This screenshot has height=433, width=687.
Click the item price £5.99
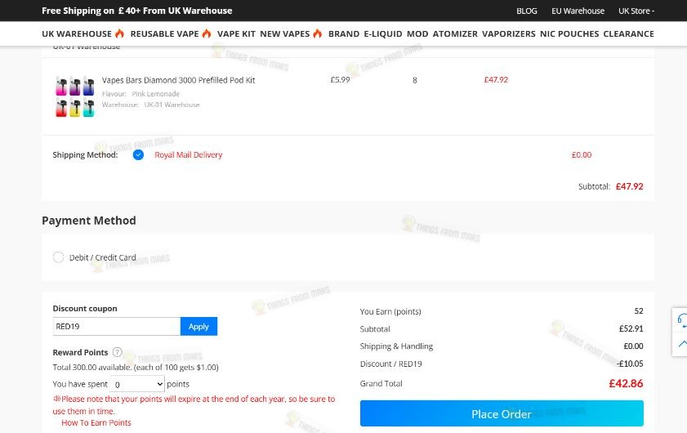[x=340, y=80]
